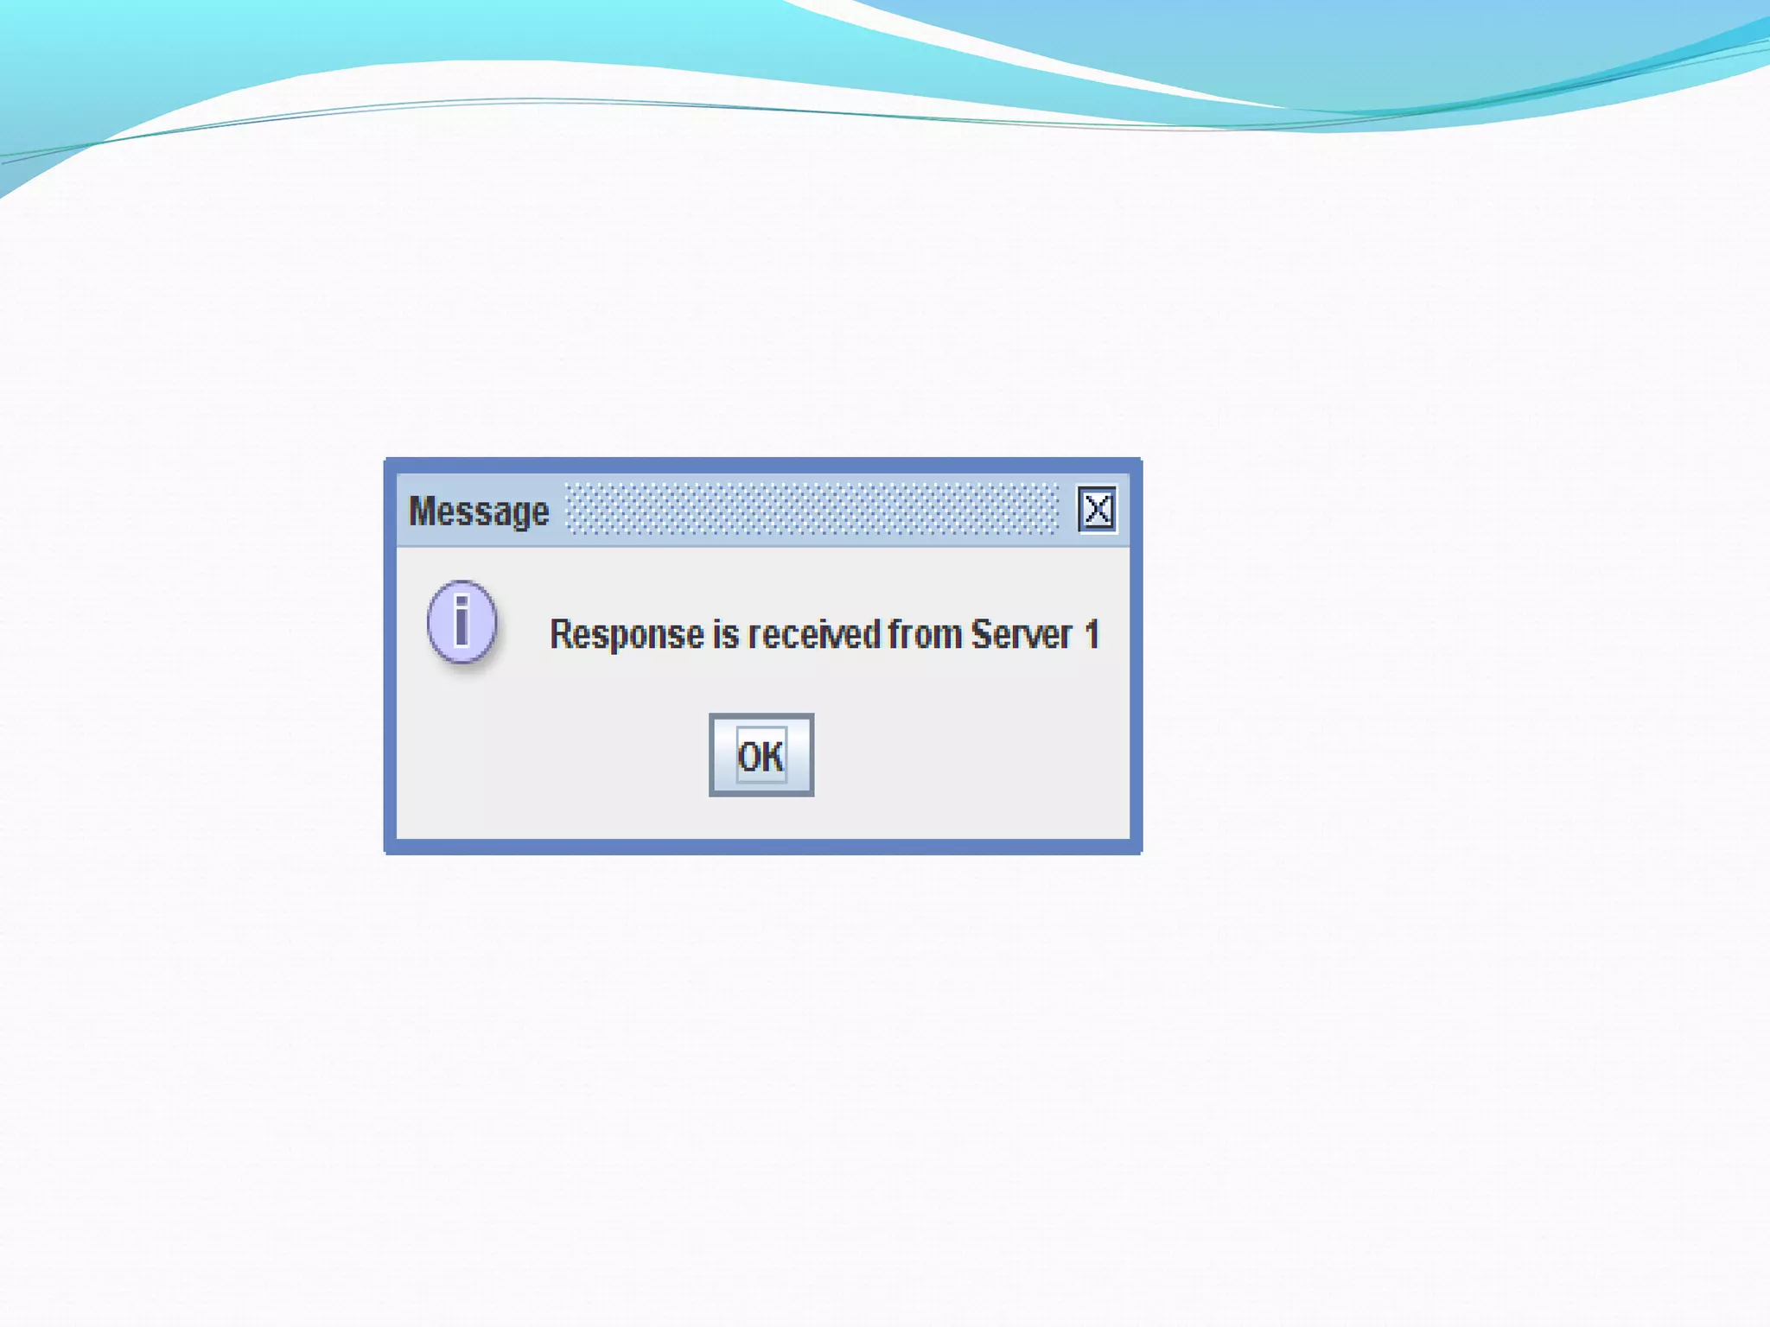
Task: Click 'Server' in the dialog message
Action: coord(1021,635)
